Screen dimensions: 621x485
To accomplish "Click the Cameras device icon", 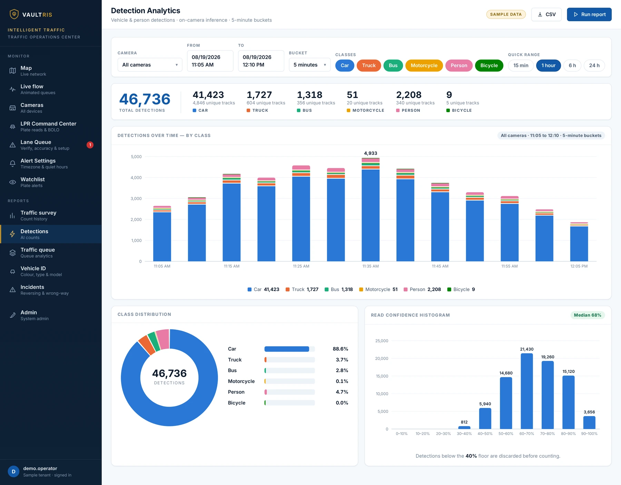I will [12, 108].
